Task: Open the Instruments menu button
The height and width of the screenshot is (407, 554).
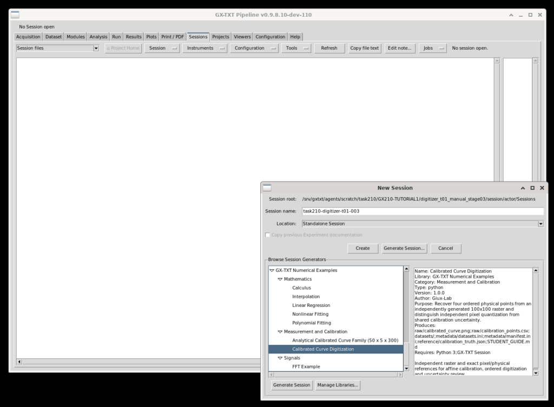Action: tap(205, 48)
